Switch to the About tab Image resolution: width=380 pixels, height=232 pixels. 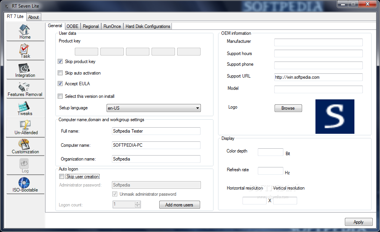tap(34, 17)
